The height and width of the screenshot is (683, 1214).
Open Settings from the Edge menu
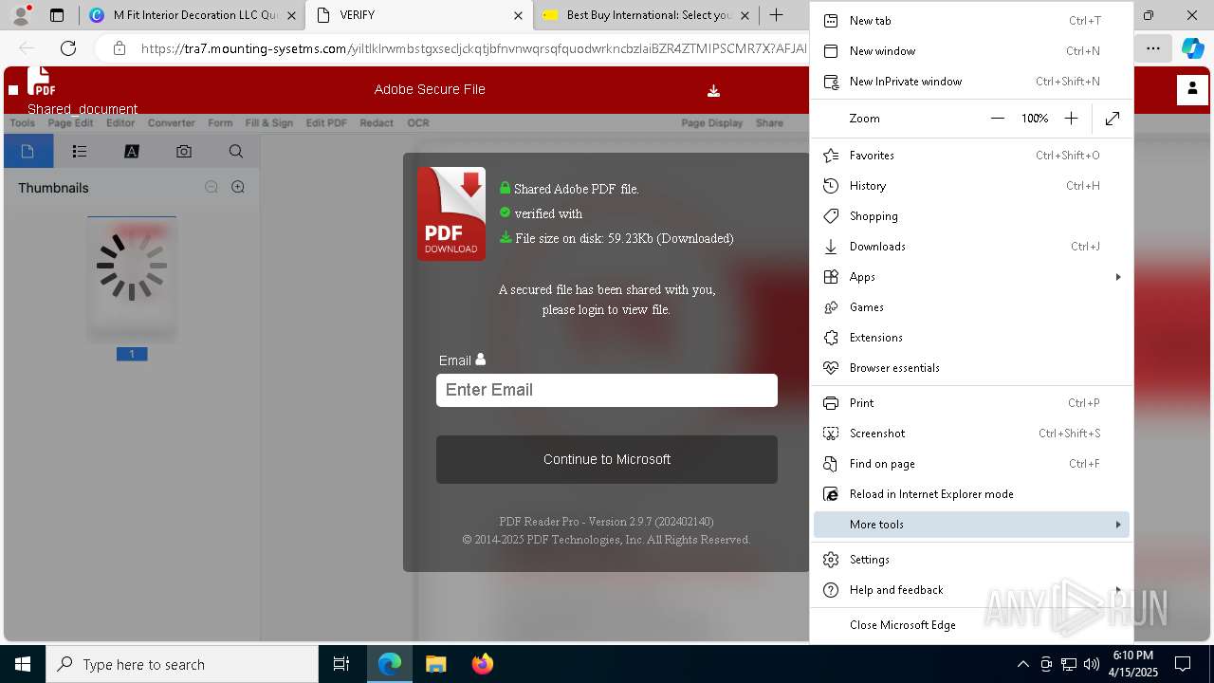coord(971,560)
